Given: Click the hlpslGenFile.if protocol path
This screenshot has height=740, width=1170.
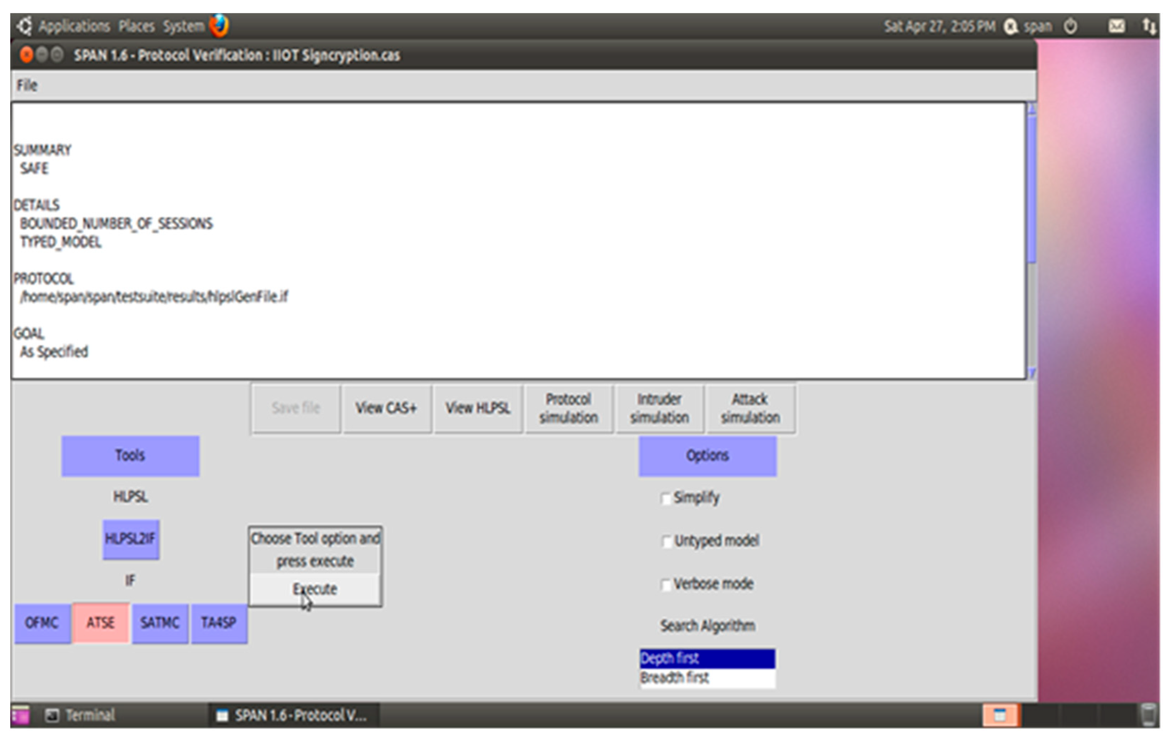Looking at the screenshot, I should (x=154, y=296).
